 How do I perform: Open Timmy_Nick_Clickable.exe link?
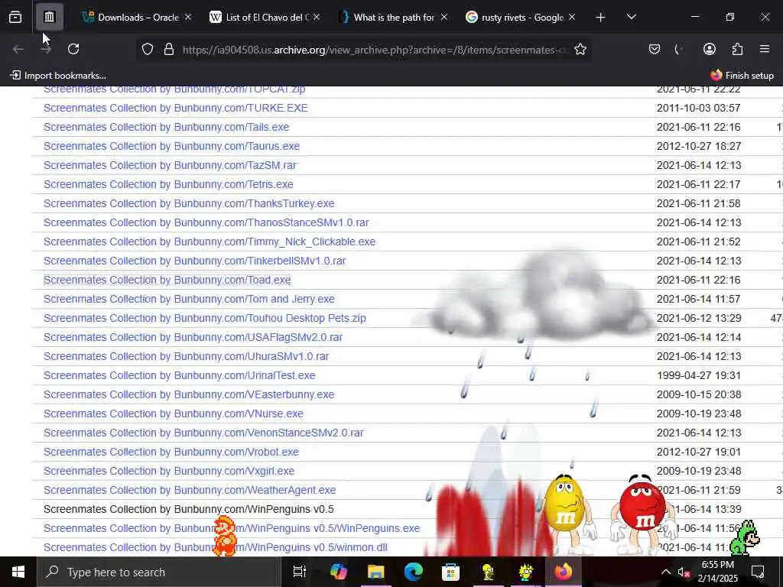click(x=210, y=242)
